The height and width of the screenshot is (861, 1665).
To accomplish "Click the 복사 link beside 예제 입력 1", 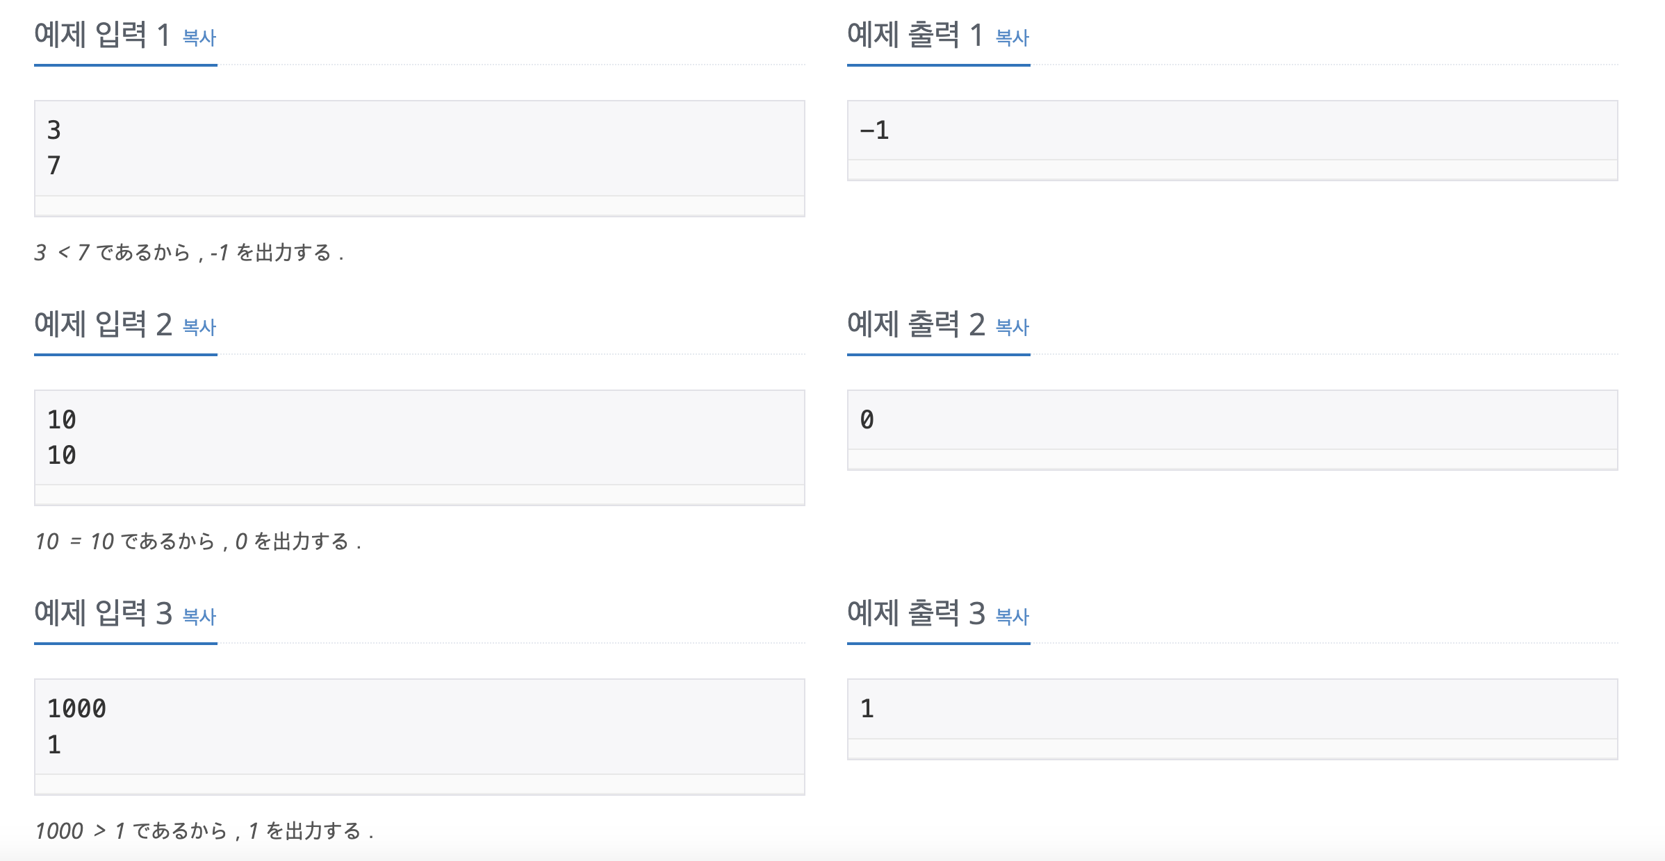I will (x=199, y=37).
